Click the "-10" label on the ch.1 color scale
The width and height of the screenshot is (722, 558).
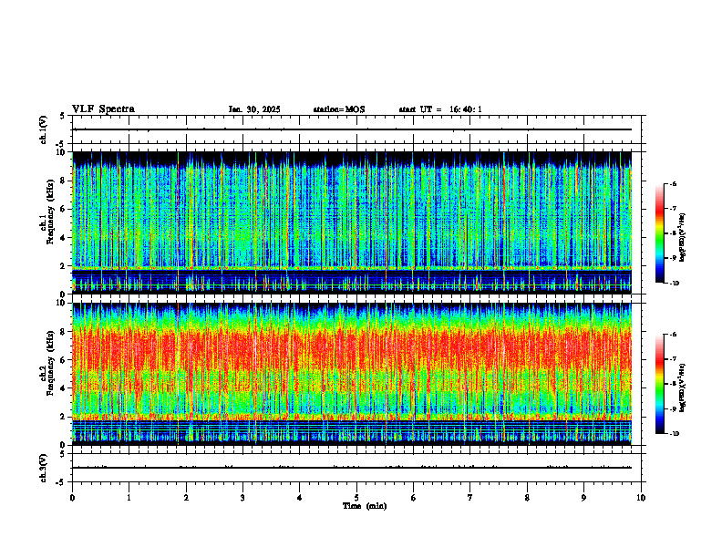pos(674,284)
